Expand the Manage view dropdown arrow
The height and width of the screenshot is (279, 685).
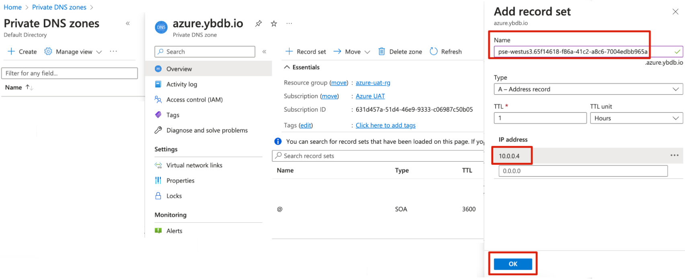click(x=99, y=52)
